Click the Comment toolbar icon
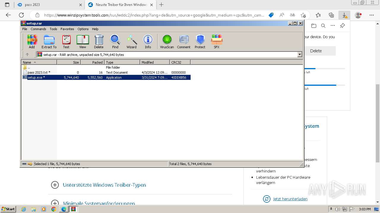This screenshot has height=213, width=380. point(184,42)
